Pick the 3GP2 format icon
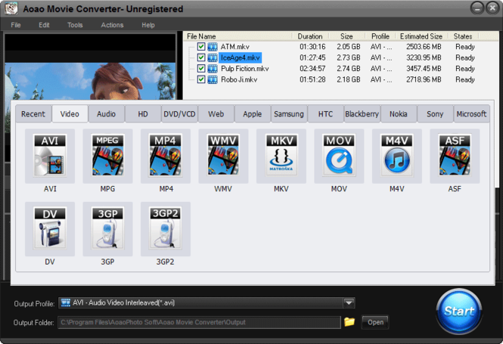Viewport: 503px width, 344px height. coord(166,229)
